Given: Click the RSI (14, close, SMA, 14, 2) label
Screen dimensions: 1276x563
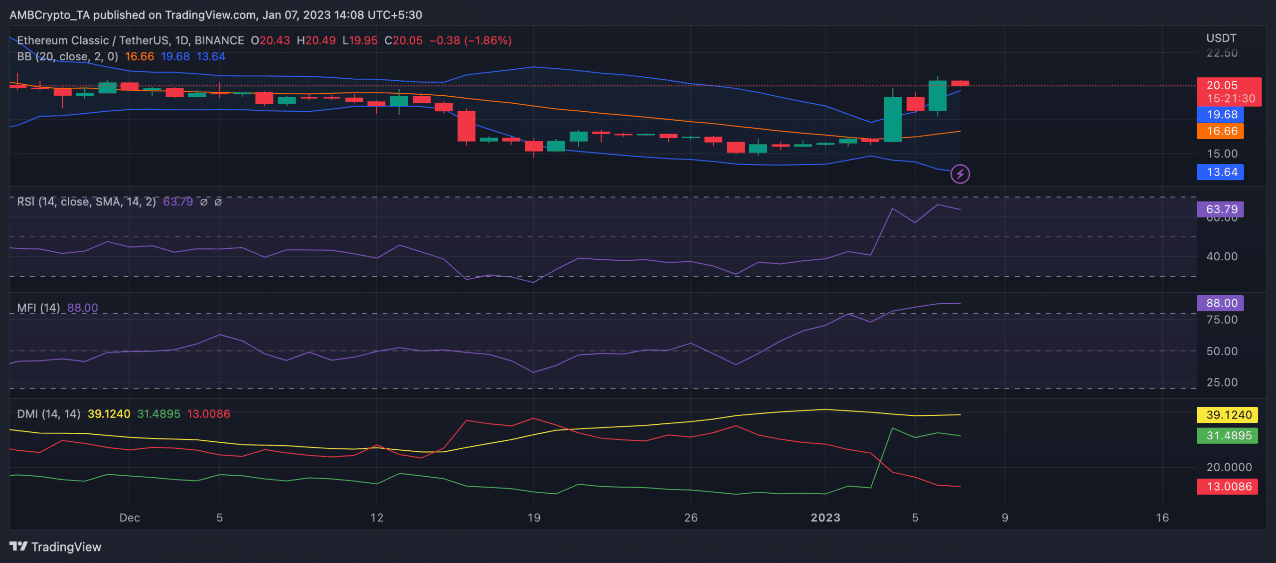Looking at the screenshot, I should point(86,201).
